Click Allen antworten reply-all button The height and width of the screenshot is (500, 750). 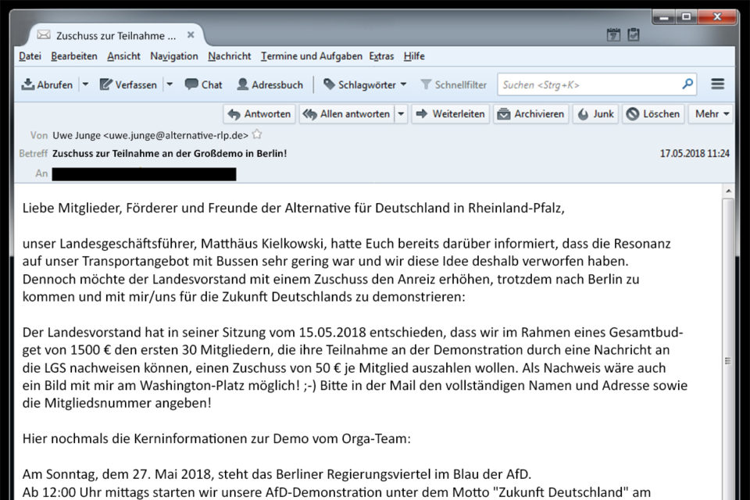[347, 114]
